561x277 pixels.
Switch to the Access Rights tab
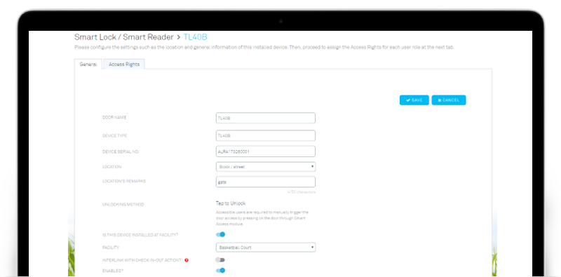[124, 65]
